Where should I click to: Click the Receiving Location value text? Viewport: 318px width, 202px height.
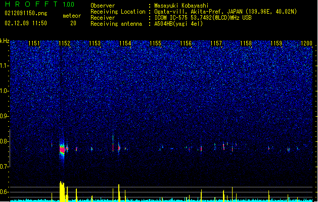[x=225, y=12]
